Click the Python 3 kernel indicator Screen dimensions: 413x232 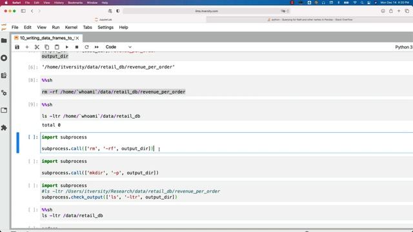click(403, 47)
